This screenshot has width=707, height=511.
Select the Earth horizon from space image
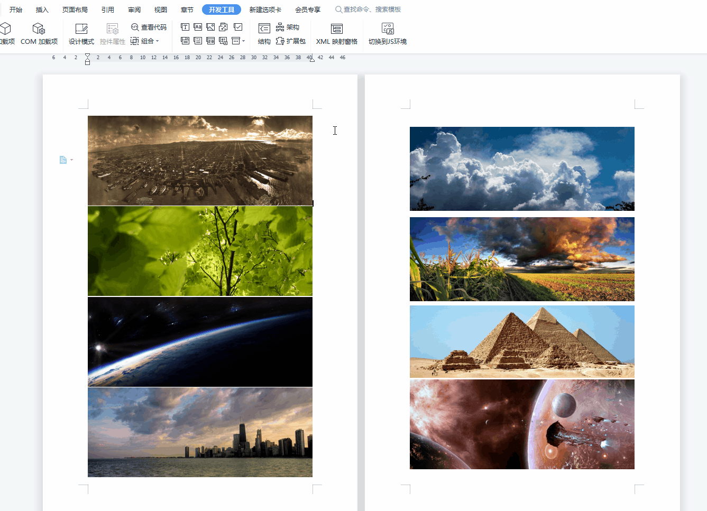click(x=200, y=342)
